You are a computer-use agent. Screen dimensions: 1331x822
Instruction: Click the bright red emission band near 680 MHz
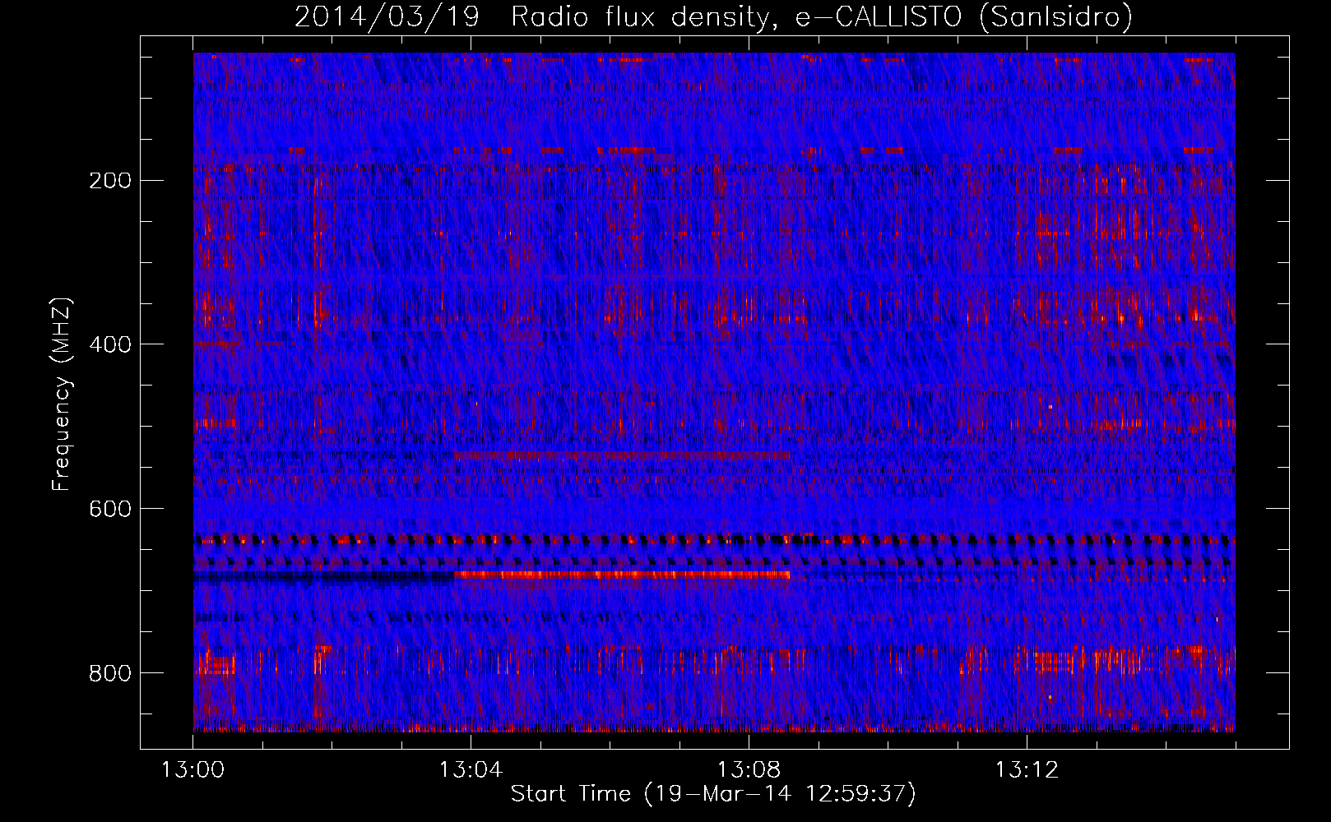point(622,575)
